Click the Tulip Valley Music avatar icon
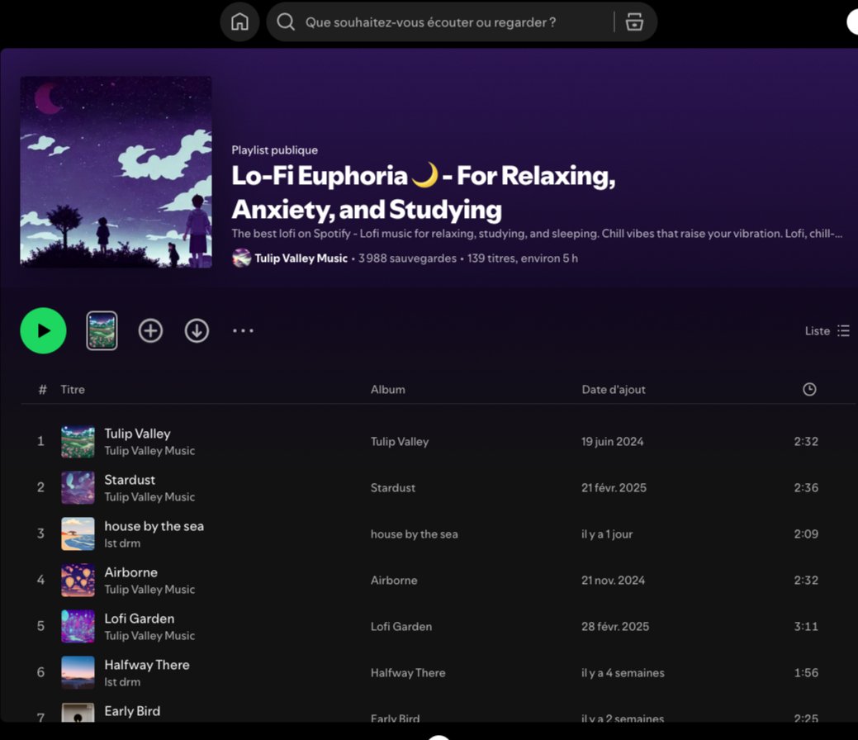The height and width of the screenshot is (740, 858). click(241, 258)
